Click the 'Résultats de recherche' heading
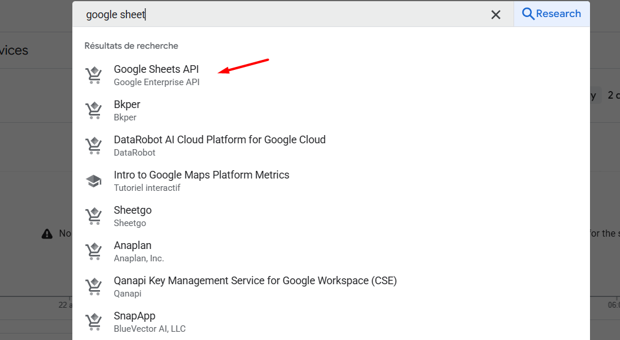Screen dimensions: 620x340 (x=131, y=46)
